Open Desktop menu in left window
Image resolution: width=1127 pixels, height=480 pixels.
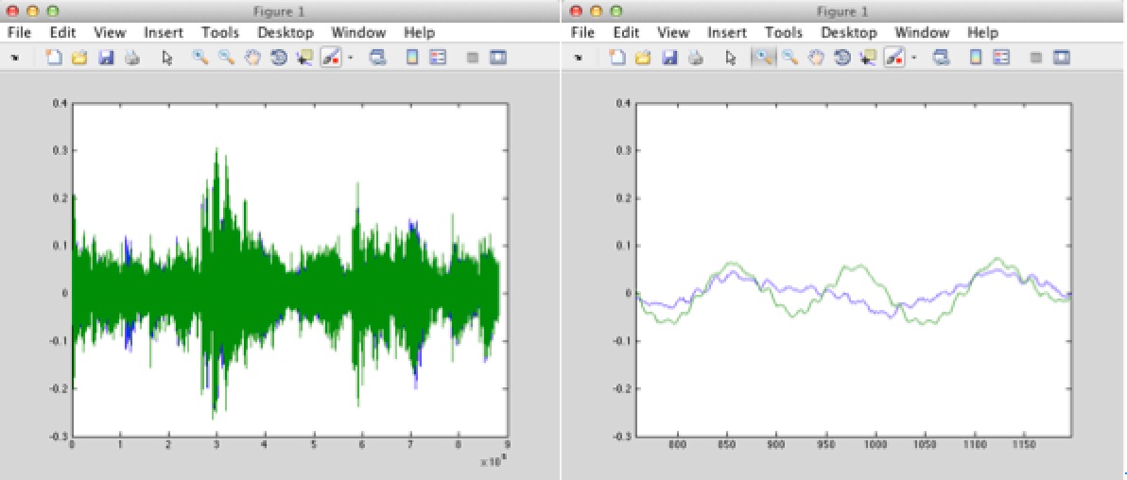(286, 33)
